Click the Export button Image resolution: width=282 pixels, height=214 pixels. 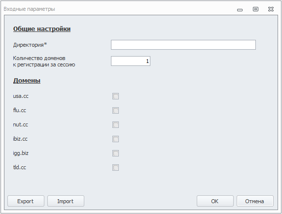(26, 201)
